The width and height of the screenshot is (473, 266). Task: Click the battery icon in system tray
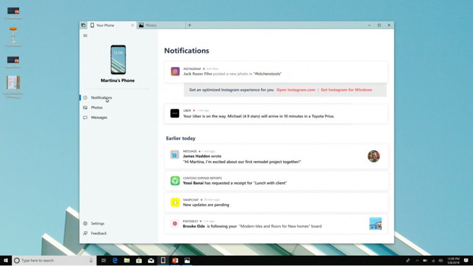click(425, 261)
